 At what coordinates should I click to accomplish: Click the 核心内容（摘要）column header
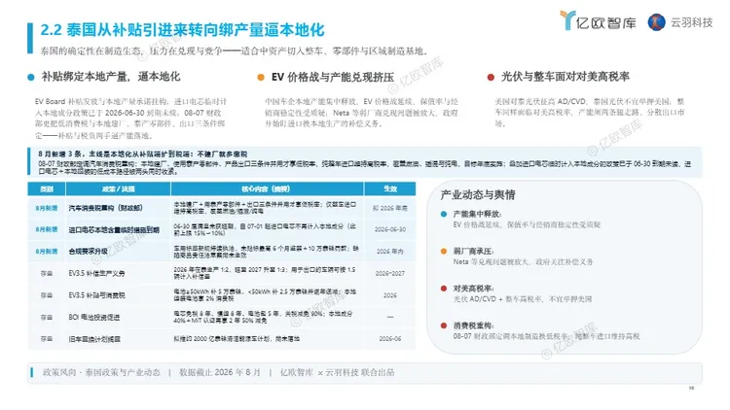pyautogui.click(x=267, y=188)
